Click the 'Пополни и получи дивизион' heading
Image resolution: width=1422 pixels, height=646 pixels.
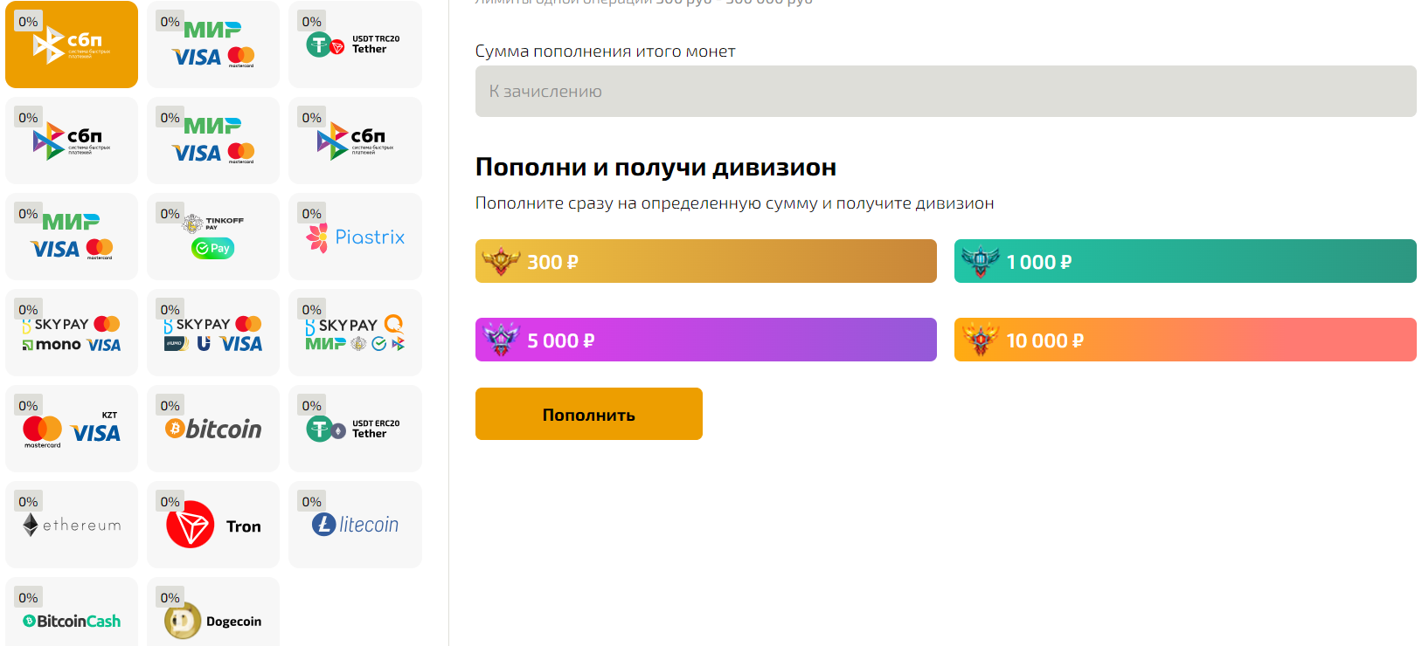(x=656, y=167)
